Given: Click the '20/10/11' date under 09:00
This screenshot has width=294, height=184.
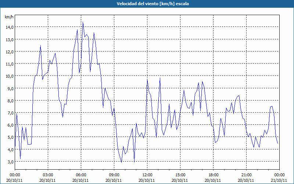Looking at the screenshot, I should click(x=114, y=180).
